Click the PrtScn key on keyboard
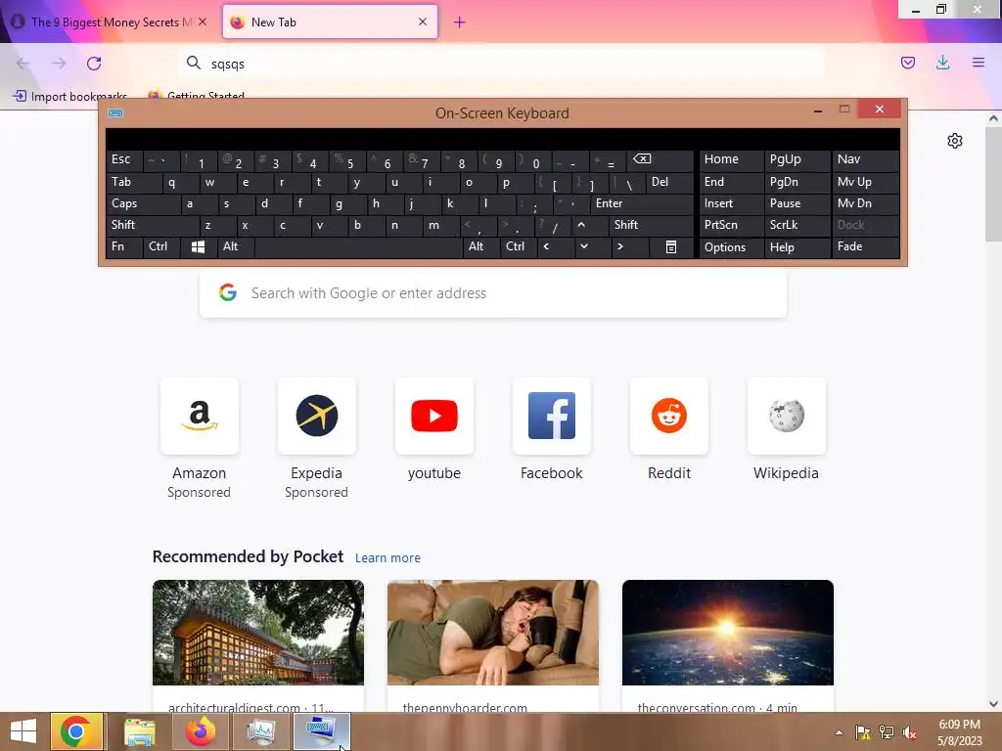 click(732, 226)
